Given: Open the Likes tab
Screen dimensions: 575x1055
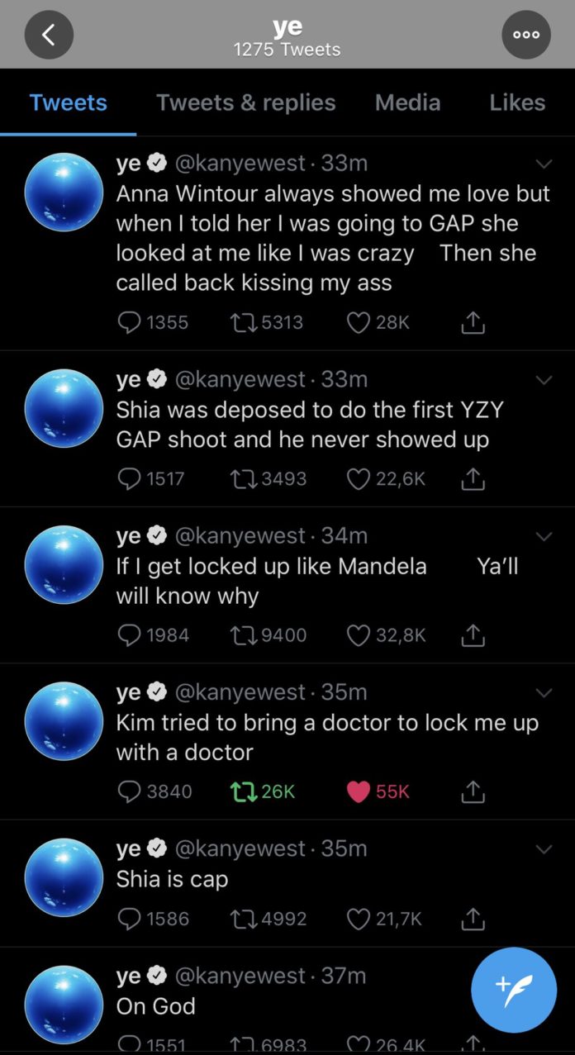Looking at the screenshot, I should pyautogui.click(x=516, y=102).
